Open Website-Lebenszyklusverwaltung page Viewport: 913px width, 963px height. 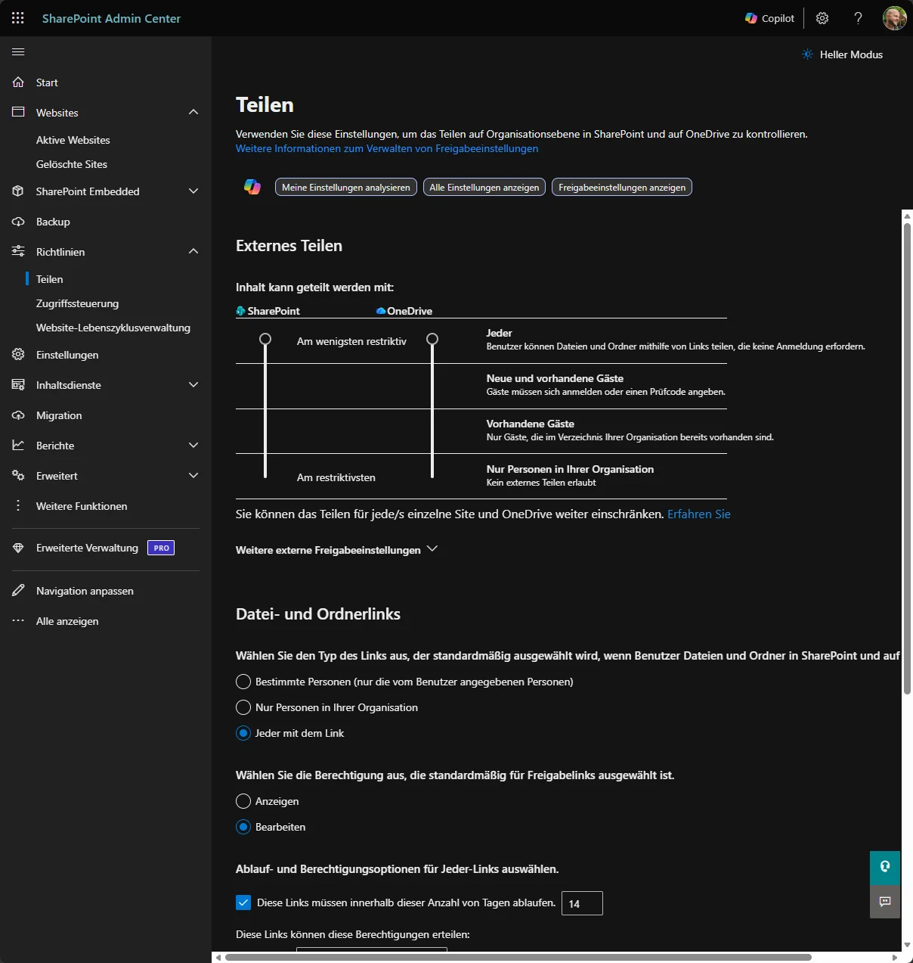coord(113,328)
